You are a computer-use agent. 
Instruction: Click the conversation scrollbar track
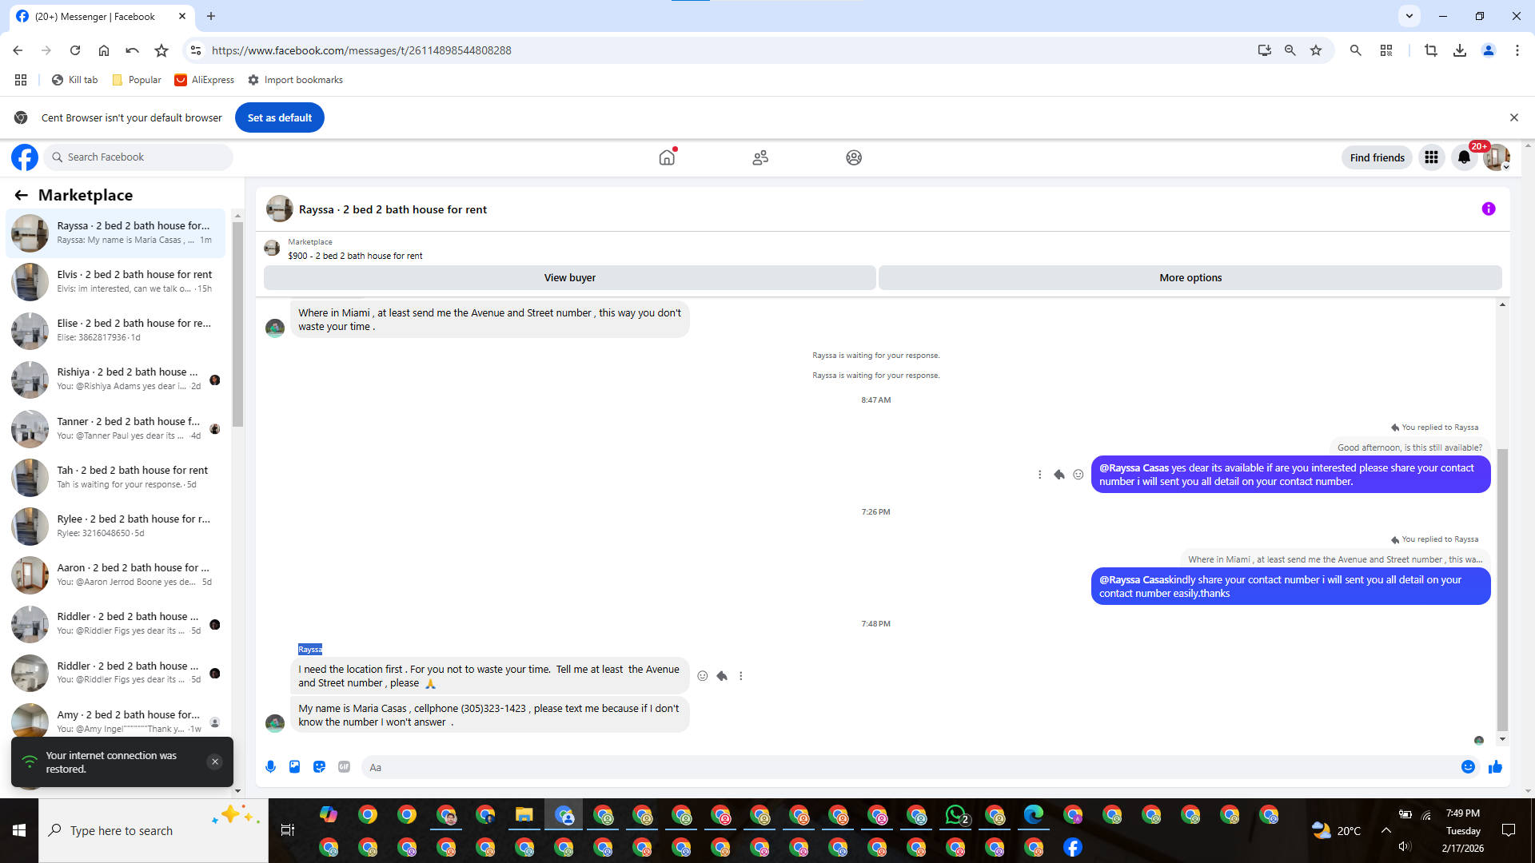[x=1502, y=376]
